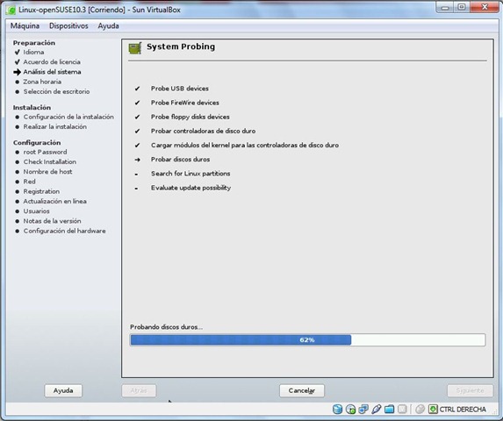Click the System Probing hardware card icon

click(135, 48)
